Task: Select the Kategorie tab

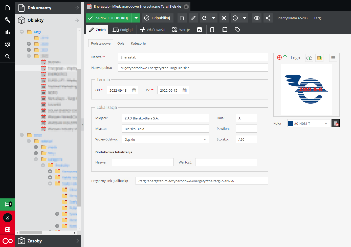Action: 138,43
